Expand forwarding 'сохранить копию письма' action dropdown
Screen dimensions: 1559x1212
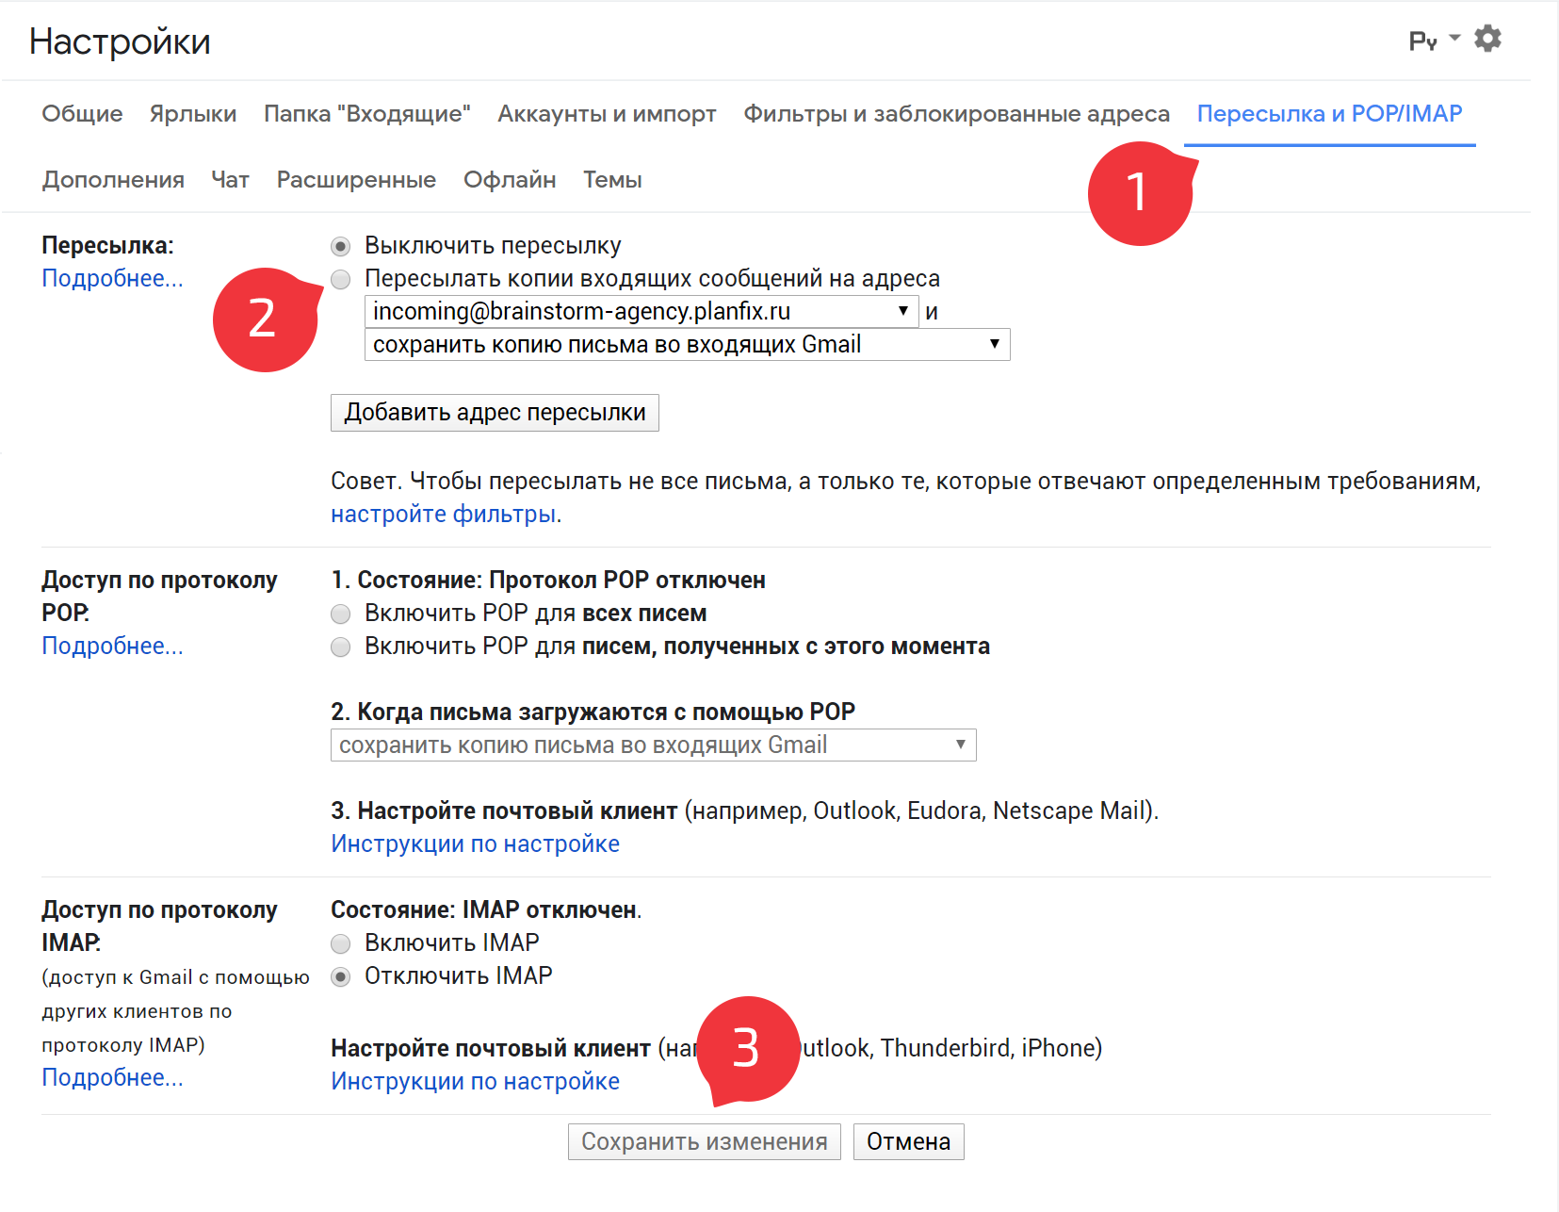coord(687,344)
